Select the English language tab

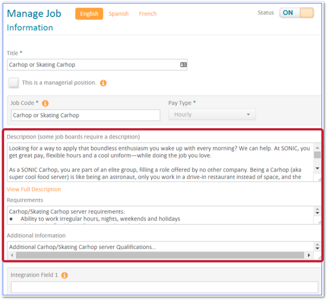click(89, 14)
